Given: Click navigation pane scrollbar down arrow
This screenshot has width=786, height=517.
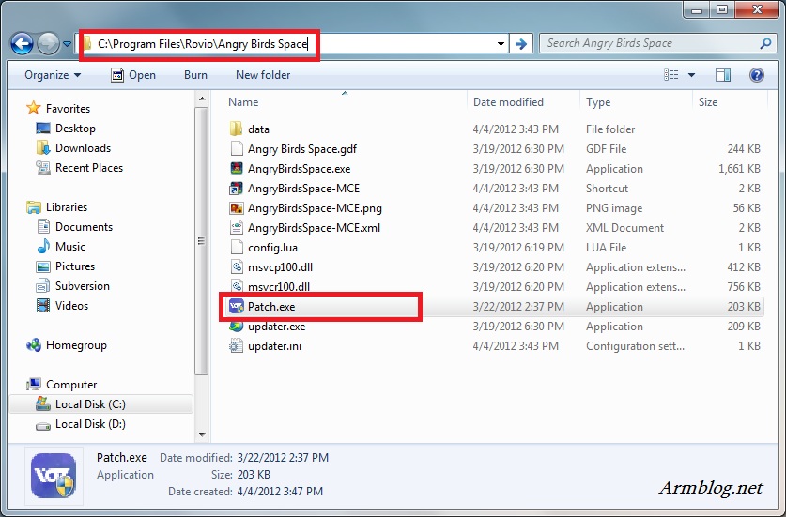Looking at the screenshot, I should point(202,434).
